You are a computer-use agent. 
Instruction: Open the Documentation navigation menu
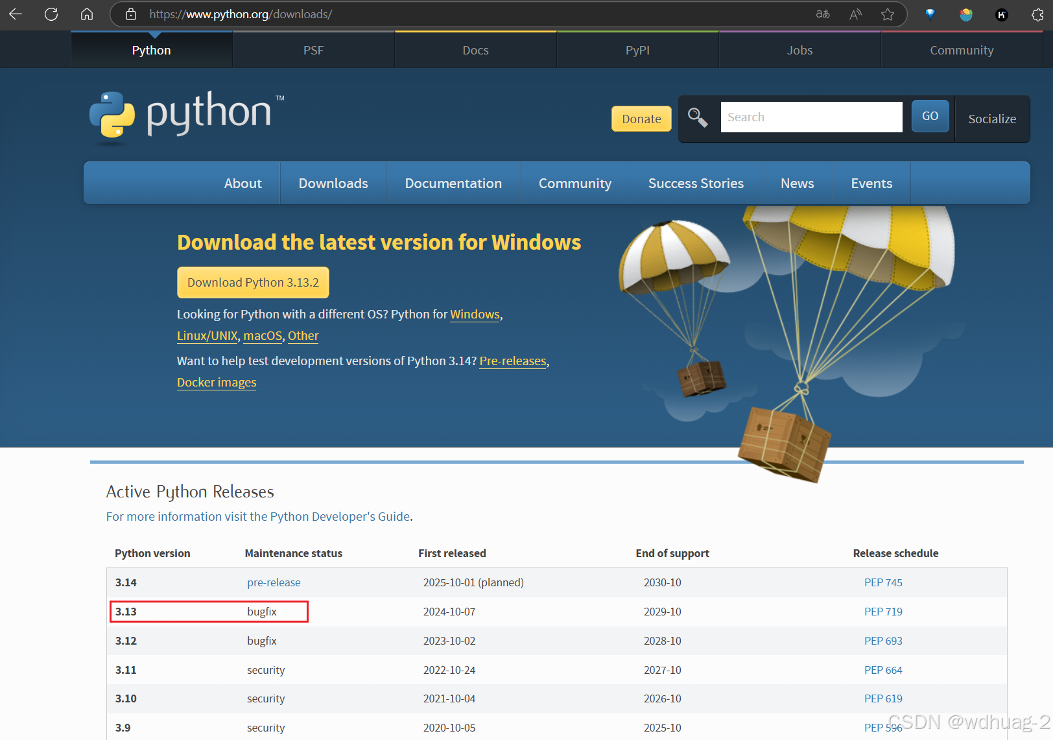click(x=453, y=184)
